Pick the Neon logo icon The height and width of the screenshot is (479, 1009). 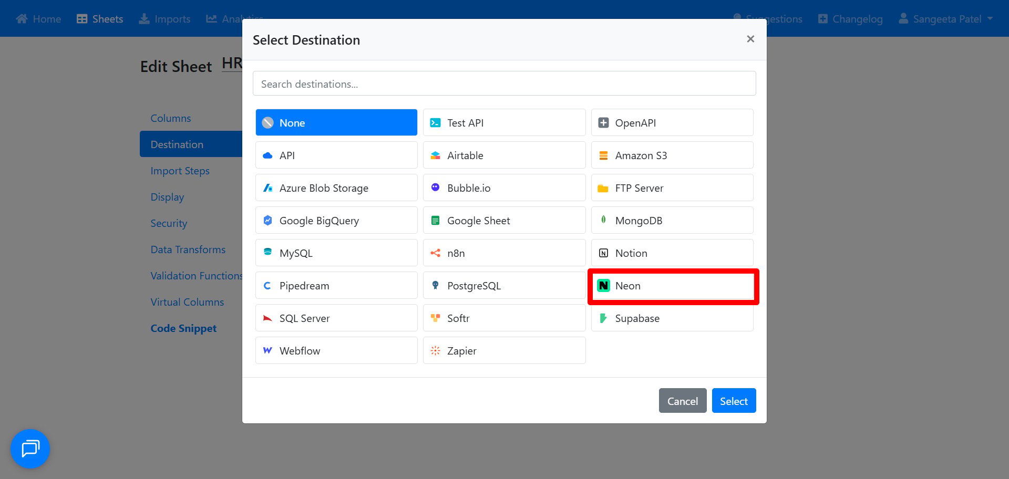603,286
